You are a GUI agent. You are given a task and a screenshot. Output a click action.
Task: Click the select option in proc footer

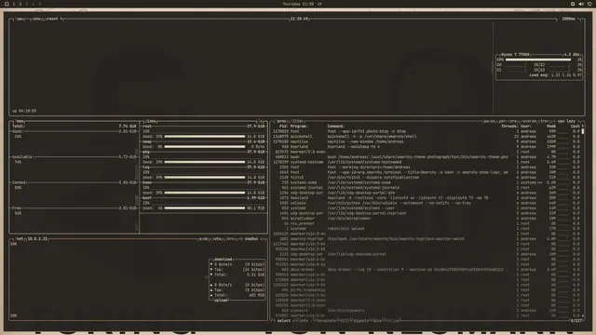click(x=283, y=321)
